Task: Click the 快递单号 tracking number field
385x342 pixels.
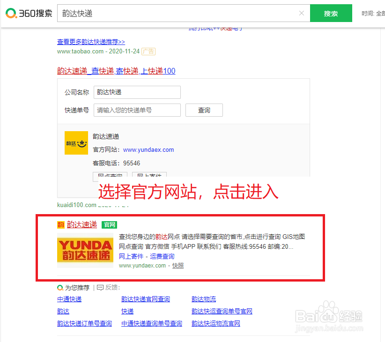Action: click(x=137, y=110)
